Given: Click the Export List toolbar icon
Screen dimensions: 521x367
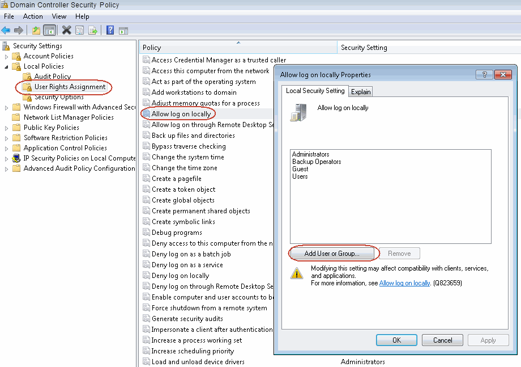Looking at the screenshot, I should pyautogui.click(x=93, y=31).
